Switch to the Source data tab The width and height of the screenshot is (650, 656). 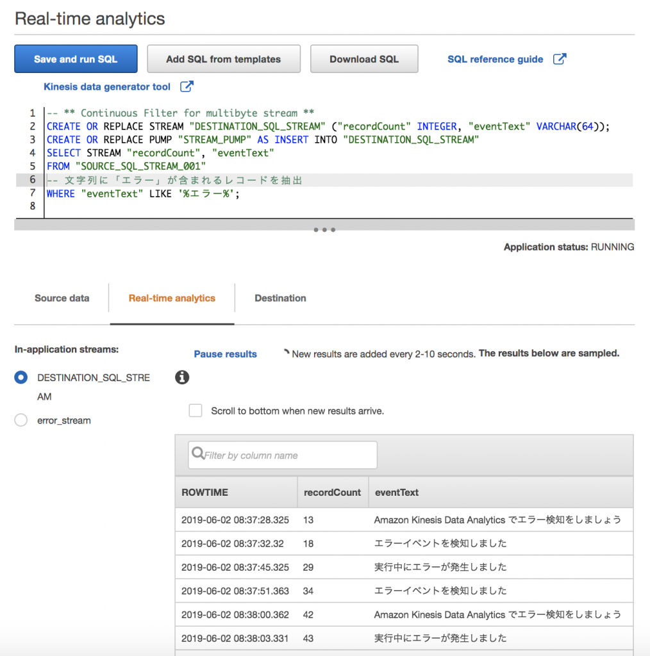(x=62, y=298)
